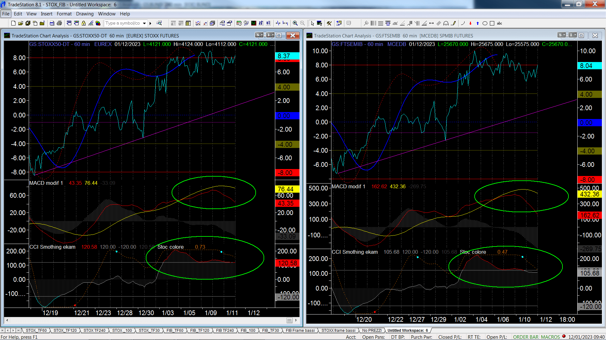The image size is (606, 340).
Task: Open the Drawing menu
Action: pos(85,14)
